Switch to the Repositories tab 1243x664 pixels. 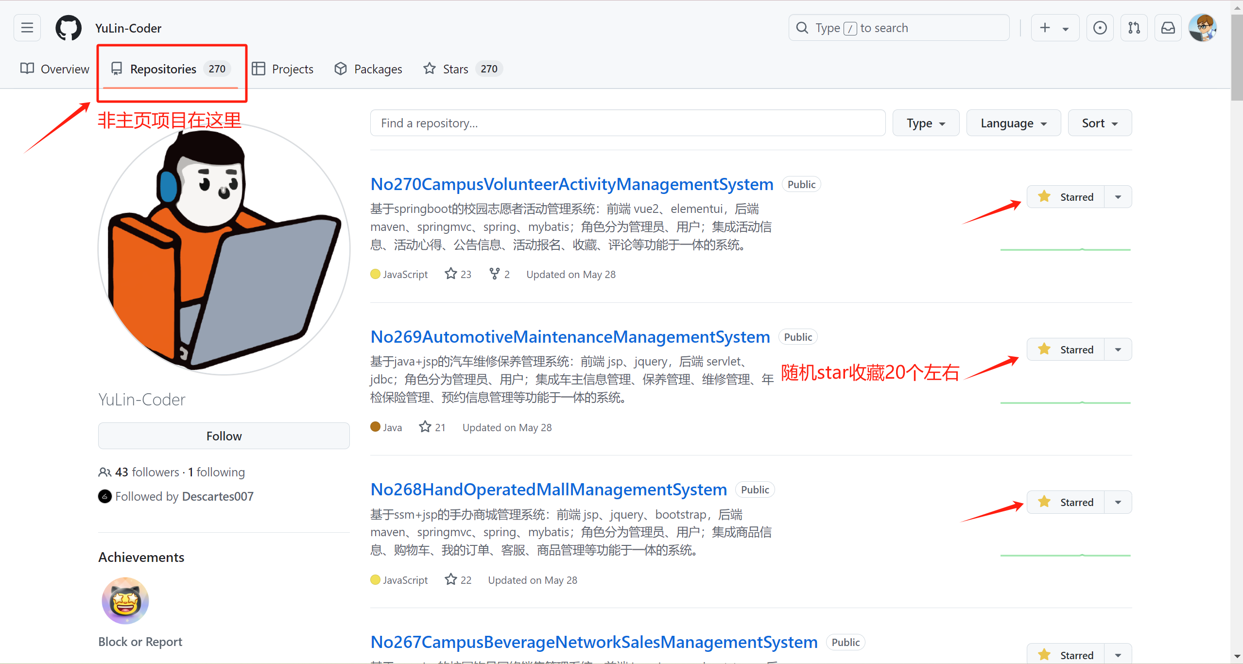coord(171,69)
